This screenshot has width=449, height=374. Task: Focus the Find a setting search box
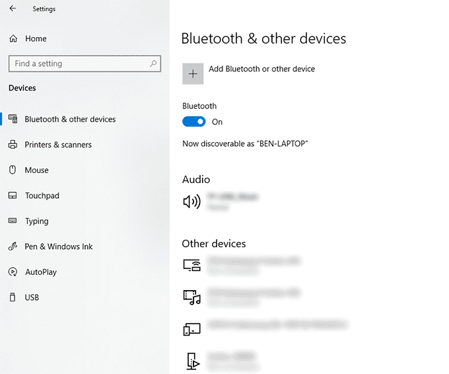click(x=79, y=63)
